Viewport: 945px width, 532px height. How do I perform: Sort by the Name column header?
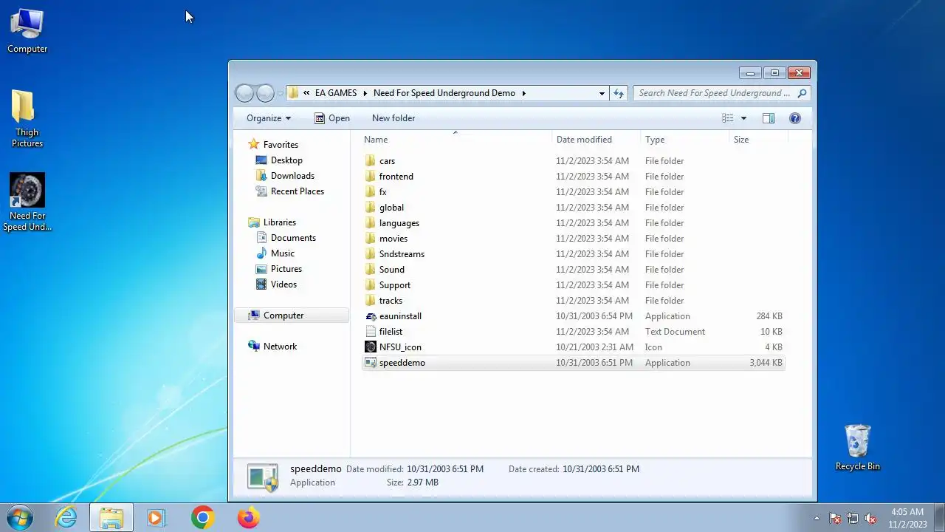(456, 140)
